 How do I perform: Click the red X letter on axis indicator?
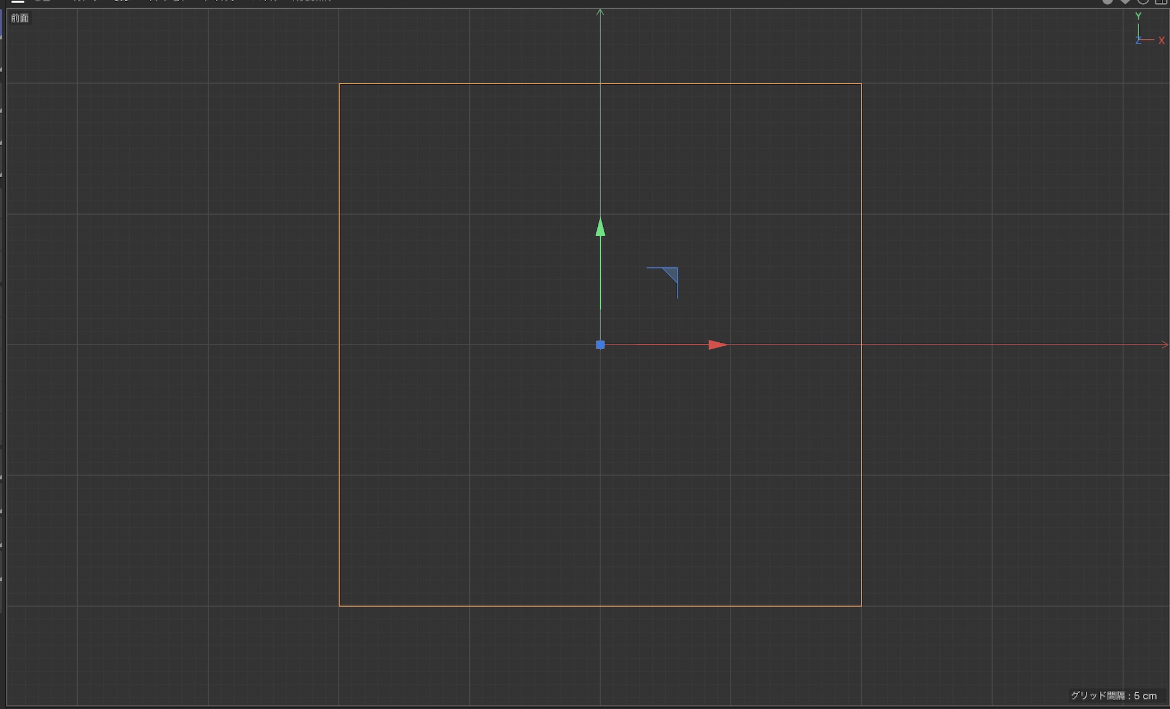(x=1161, y=40)
